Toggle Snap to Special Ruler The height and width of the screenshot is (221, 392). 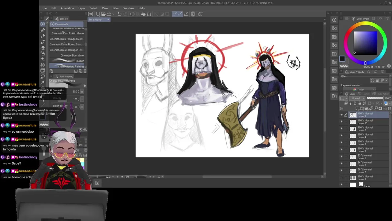point(180,14)
